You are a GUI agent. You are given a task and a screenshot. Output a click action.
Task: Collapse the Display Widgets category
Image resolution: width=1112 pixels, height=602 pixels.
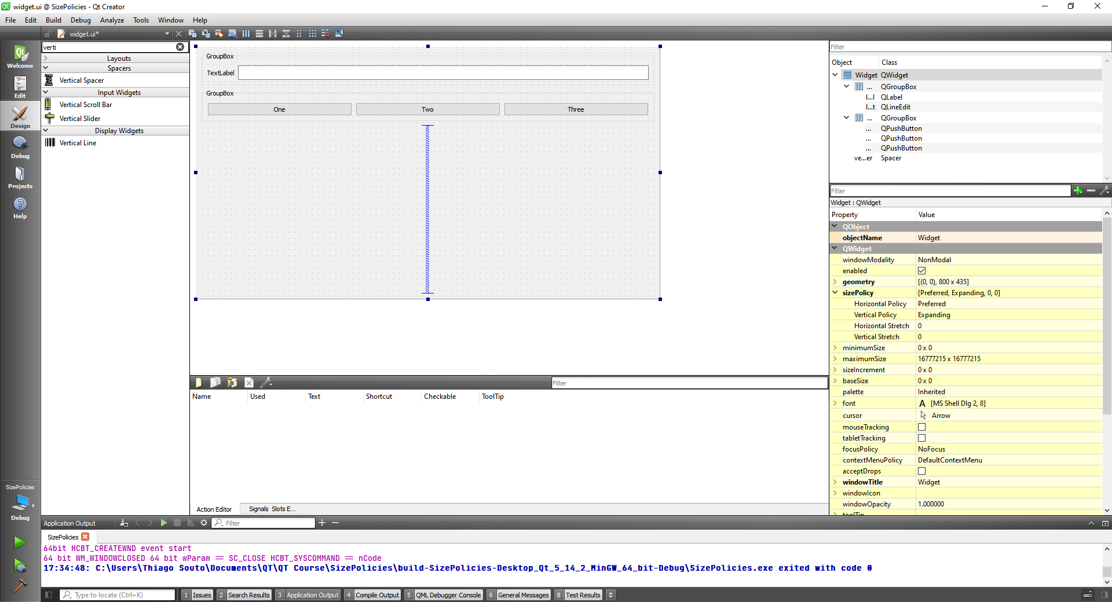click(45, 131)
